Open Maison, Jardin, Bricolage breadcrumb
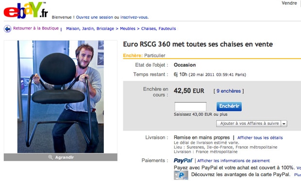The width and height of the screenshot is (301, 181). (x=90, y=29)
